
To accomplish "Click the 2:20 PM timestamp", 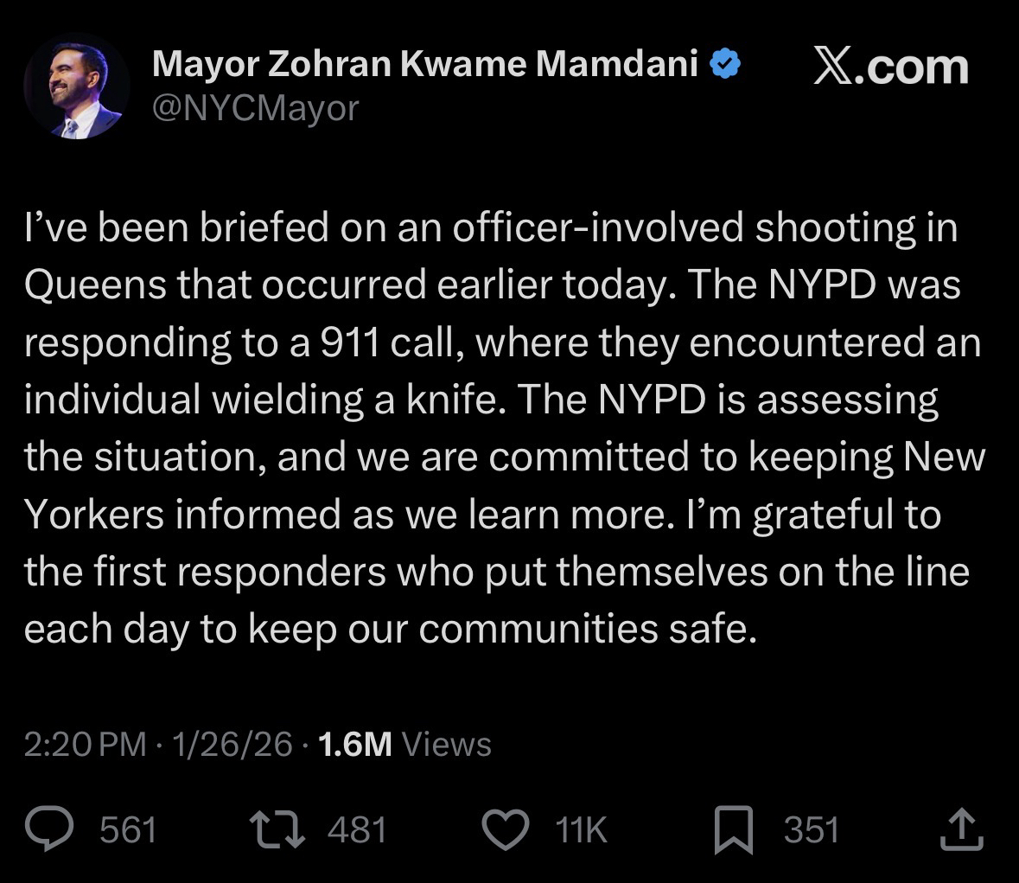I will [x=86, y=745].
